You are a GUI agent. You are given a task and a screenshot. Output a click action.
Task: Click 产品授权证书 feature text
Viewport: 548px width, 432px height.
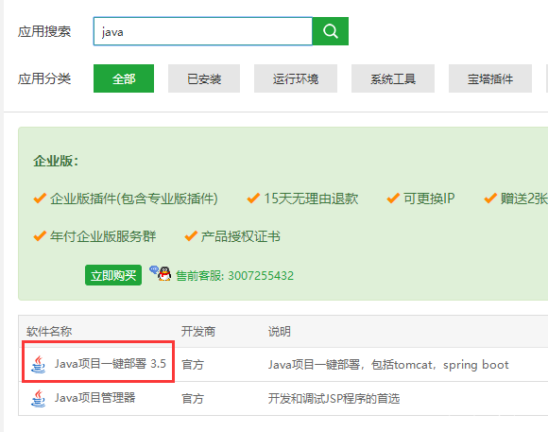(240, 236)
